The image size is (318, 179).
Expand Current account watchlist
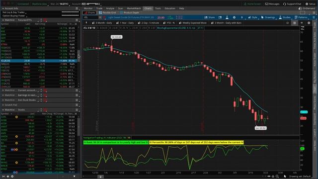pos(3,90)
